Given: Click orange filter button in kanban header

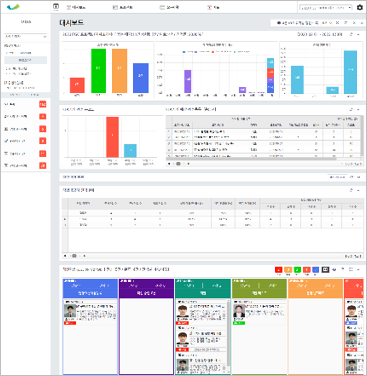Looking at the screenshot, I should [288, 270].
